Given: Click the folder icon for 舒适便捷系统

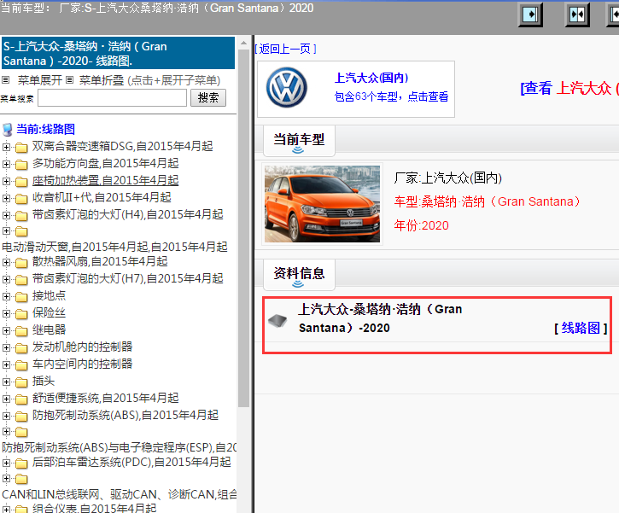Looking at the screenshot, I should coord(21,399).
